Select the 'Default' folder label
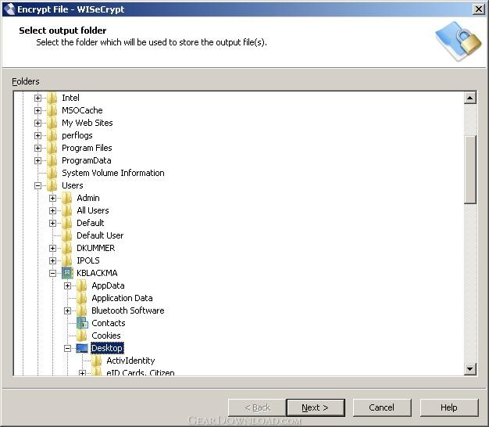This screenshot has height=427, width=489. point(91,223)
